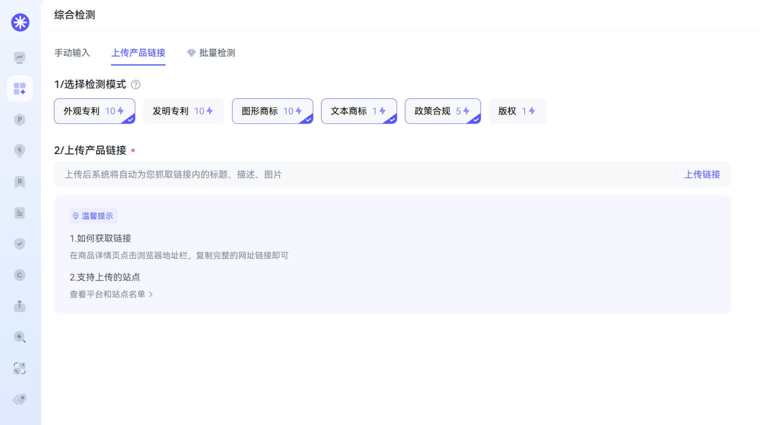Select the highlighted four-square sparkle sidebar icon
760x425 pixels.
[x=20, y=88]
